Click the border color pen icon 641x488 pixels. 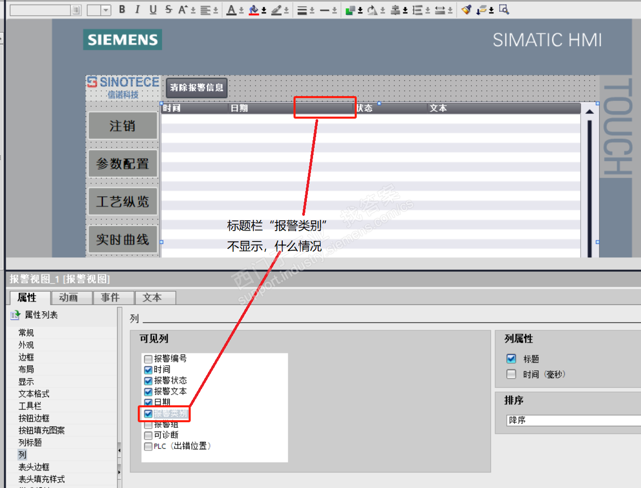(276, 10)
